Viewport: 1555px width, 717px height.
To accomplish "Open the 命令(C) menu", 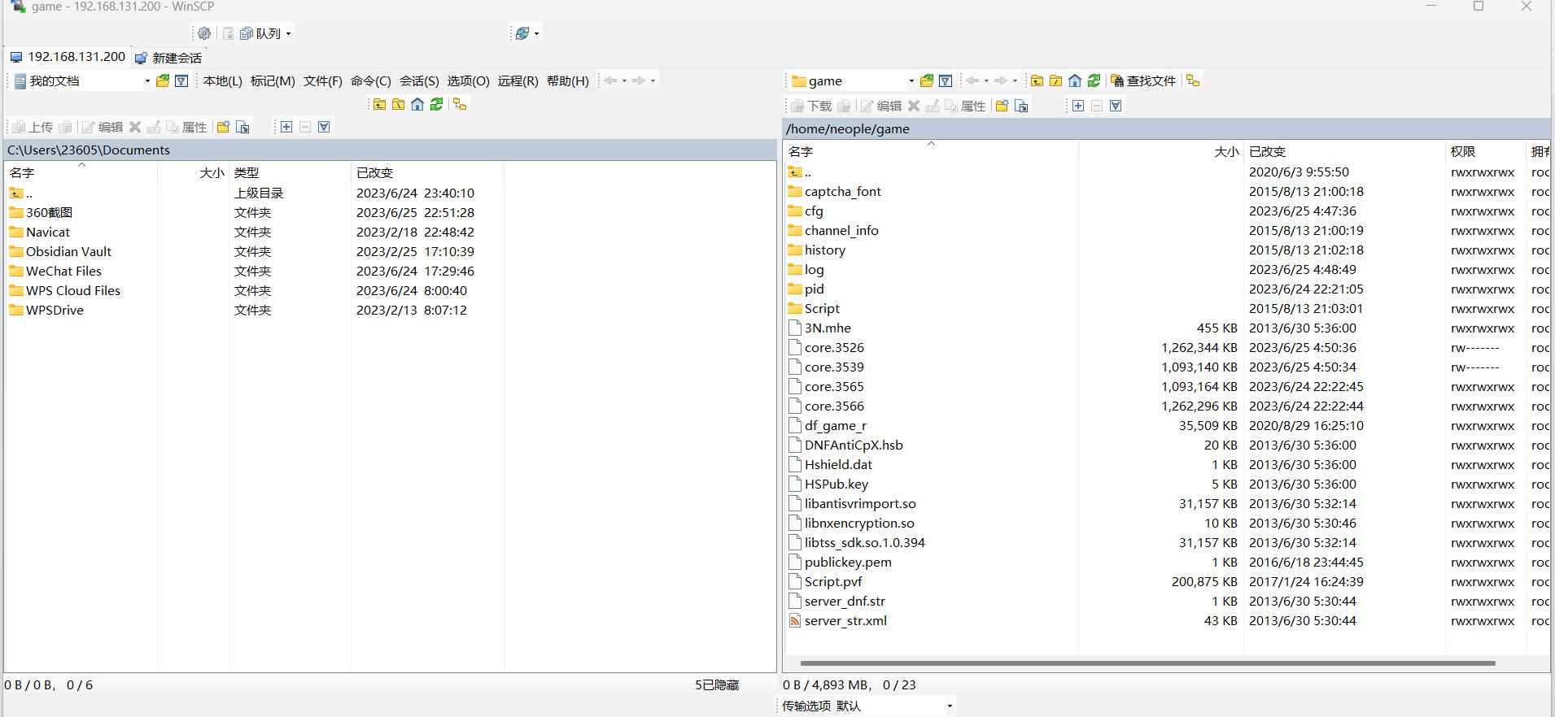I will (x=370, y=80).
